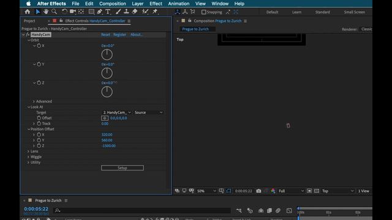Viewport: 392px width, 220px height.
Task: Toggle Composition viewer lock
Action: 190,21
